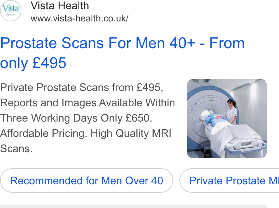Click the gray horizontal bar at bottom
This screenshot has height=208, width=279.
[133, 206]
